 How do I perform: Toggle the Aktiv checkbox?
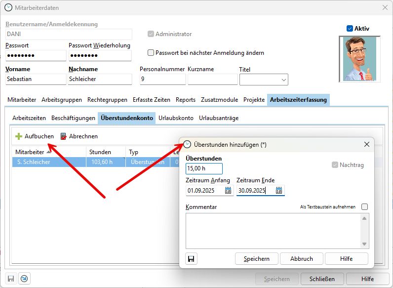coord(350,29)
